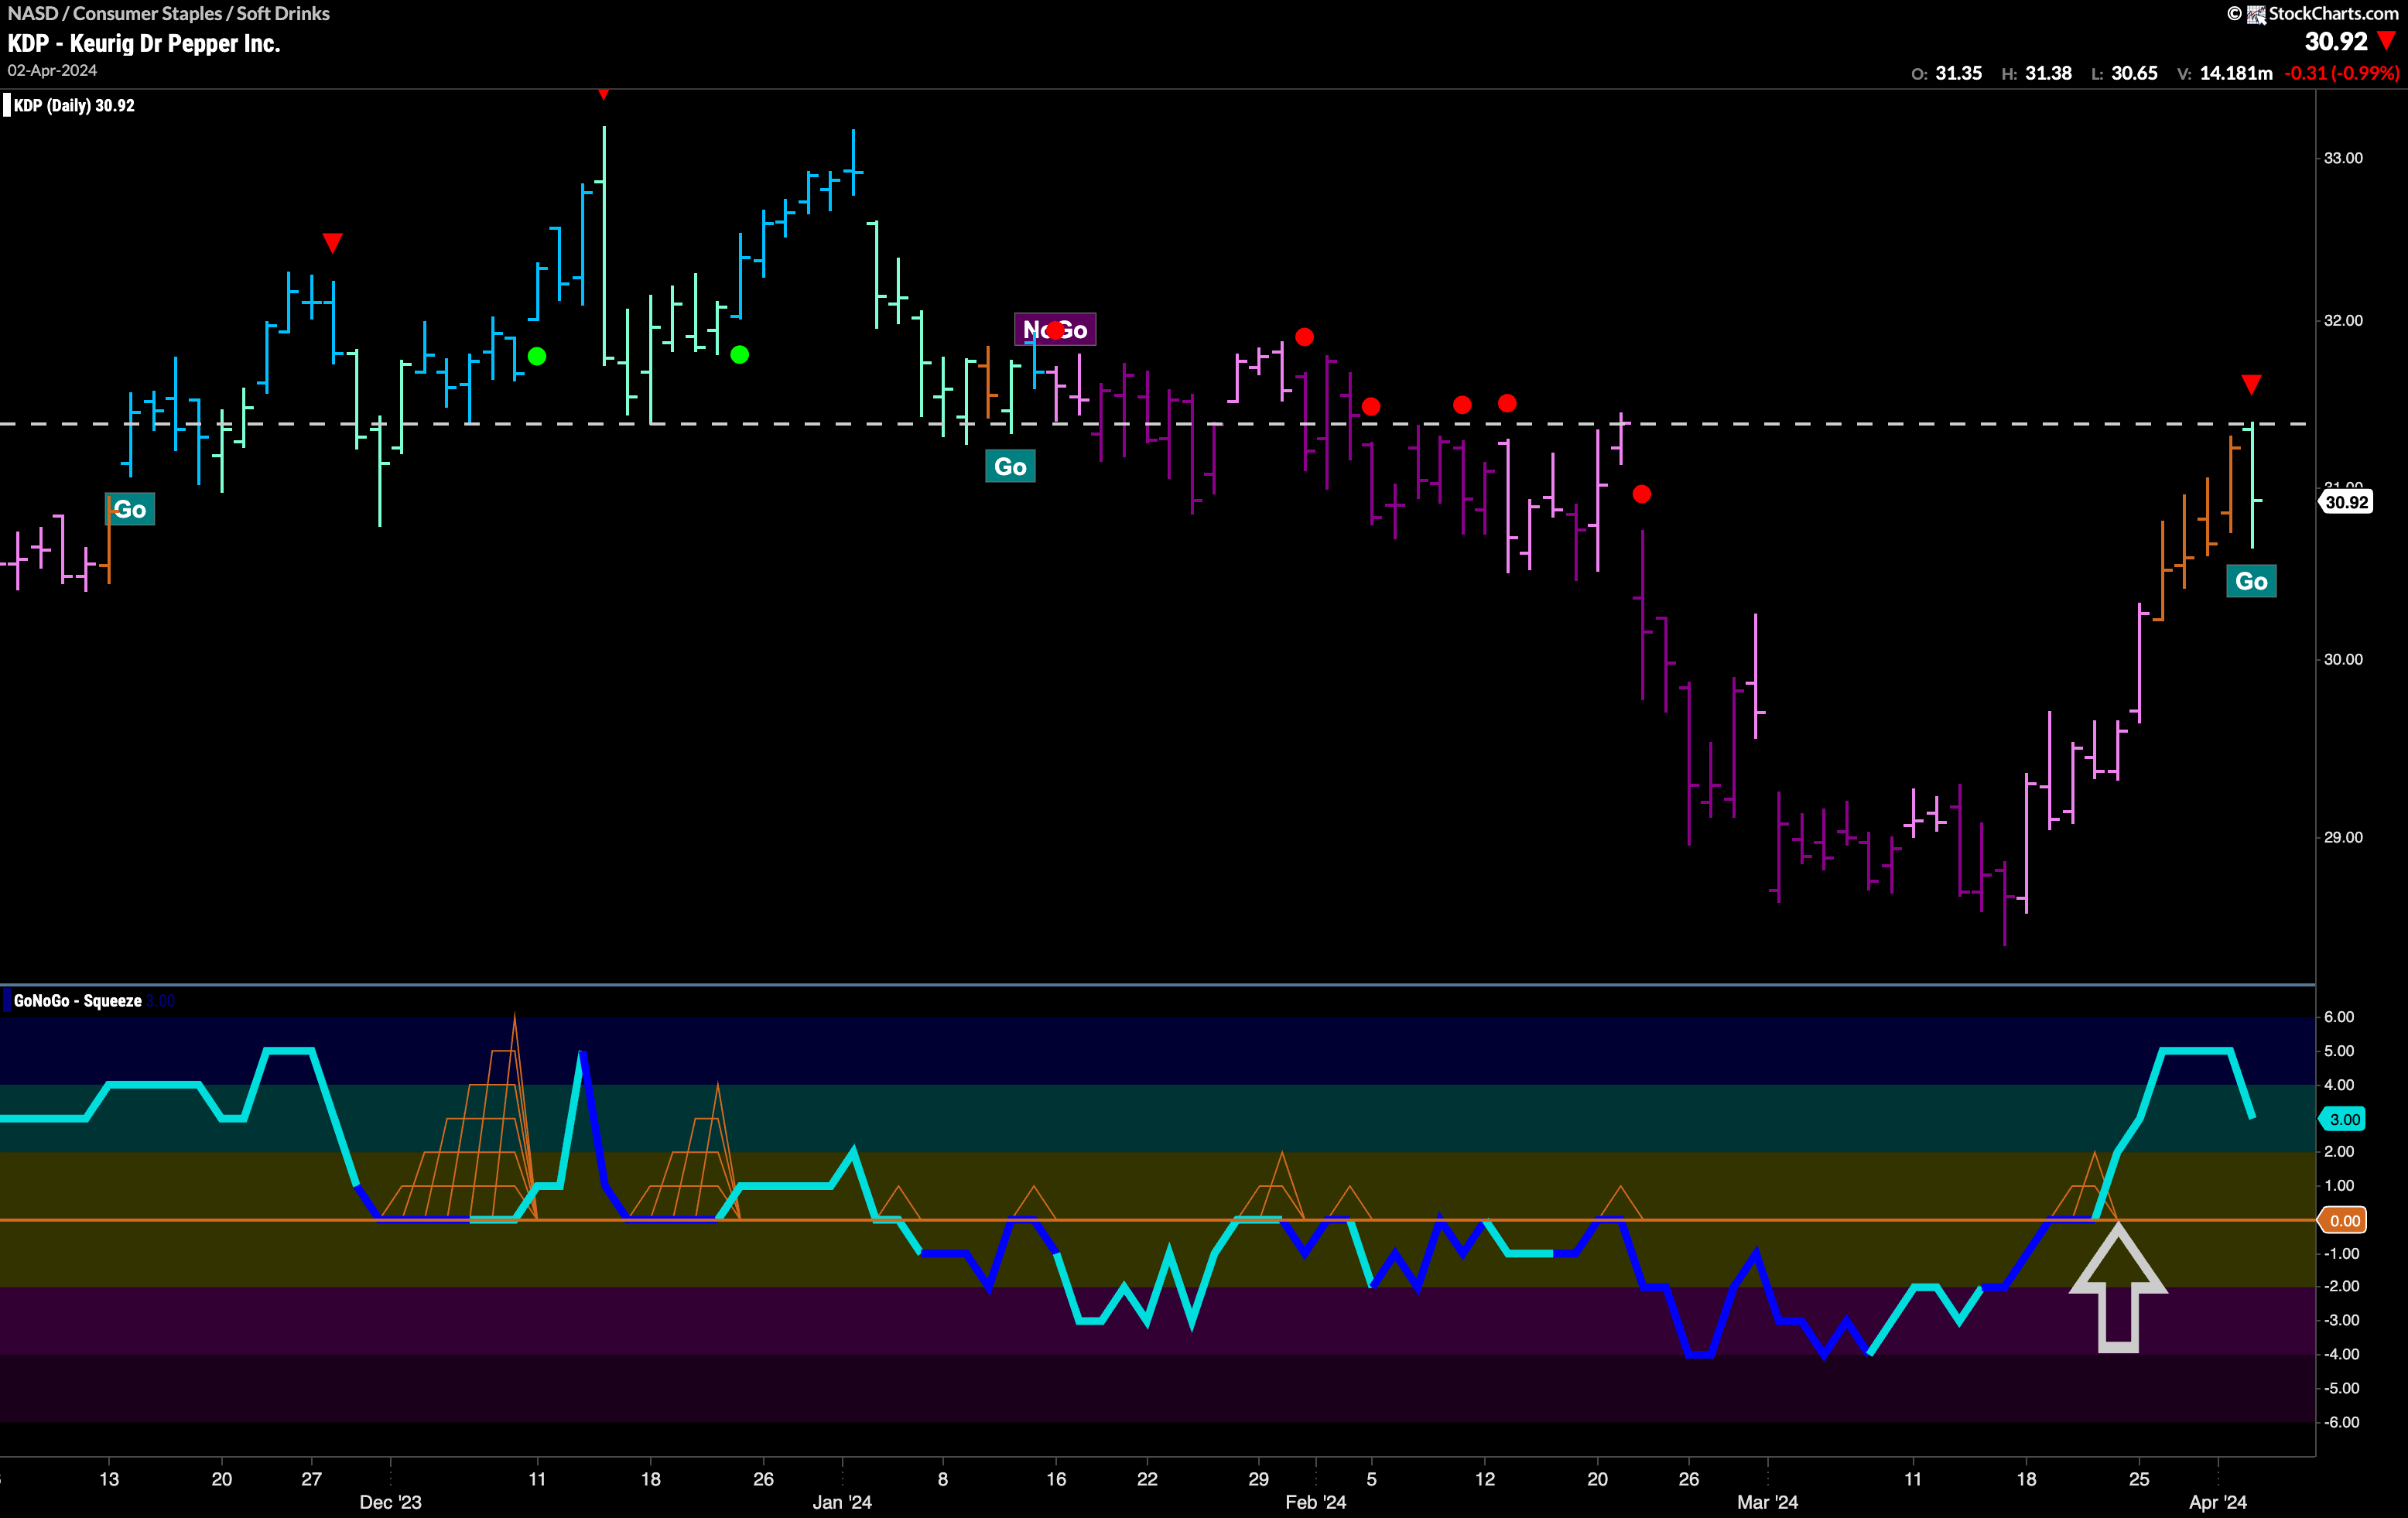This screenshot has height=1518, width=2408.
Task: Click the change value -0.31 (-0.99%)
Action: click(x=2342, y=73)
